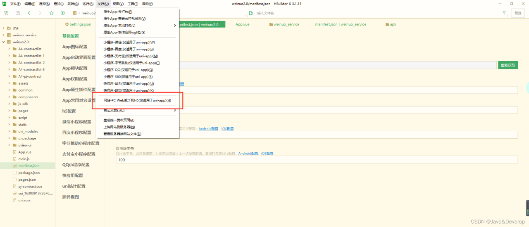This screenshot has height=227, width=529.
Task: Switch to manifest.json | weinuo_service tab
Action: point(341,24)
